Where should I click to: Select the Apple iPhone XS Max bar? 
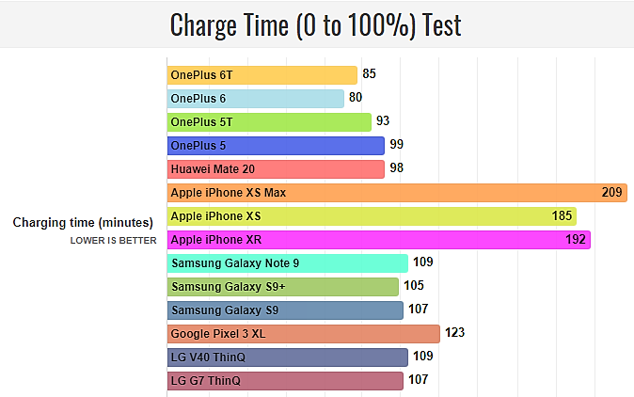398,193
